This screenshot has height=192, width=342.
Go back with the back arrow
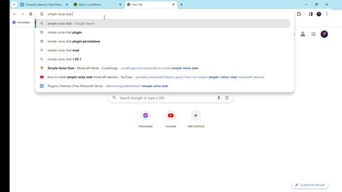(14, 14)
